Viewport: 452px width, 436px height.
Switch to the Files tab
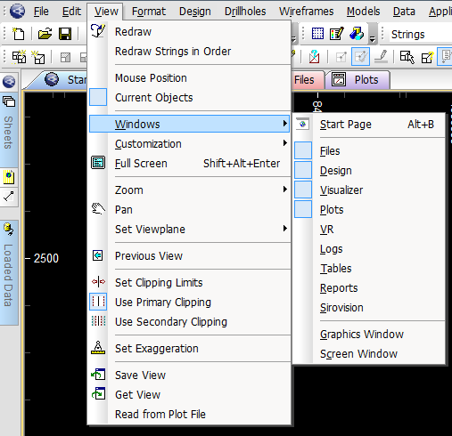click(308, 79)
